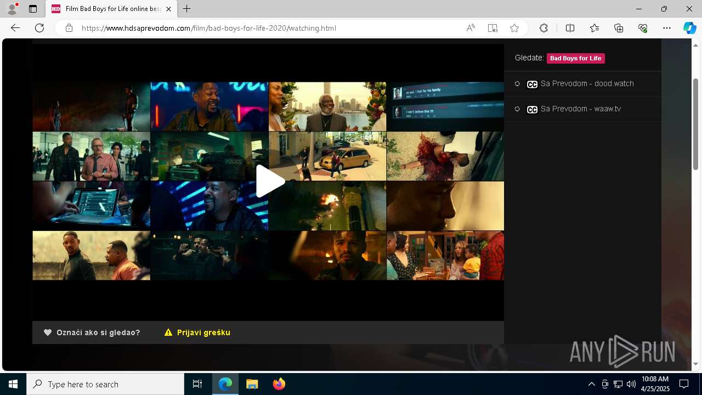Select the Film Bad Boys for Life tab
This screenshot has height=395, width=702.
(x=111, y=9)
